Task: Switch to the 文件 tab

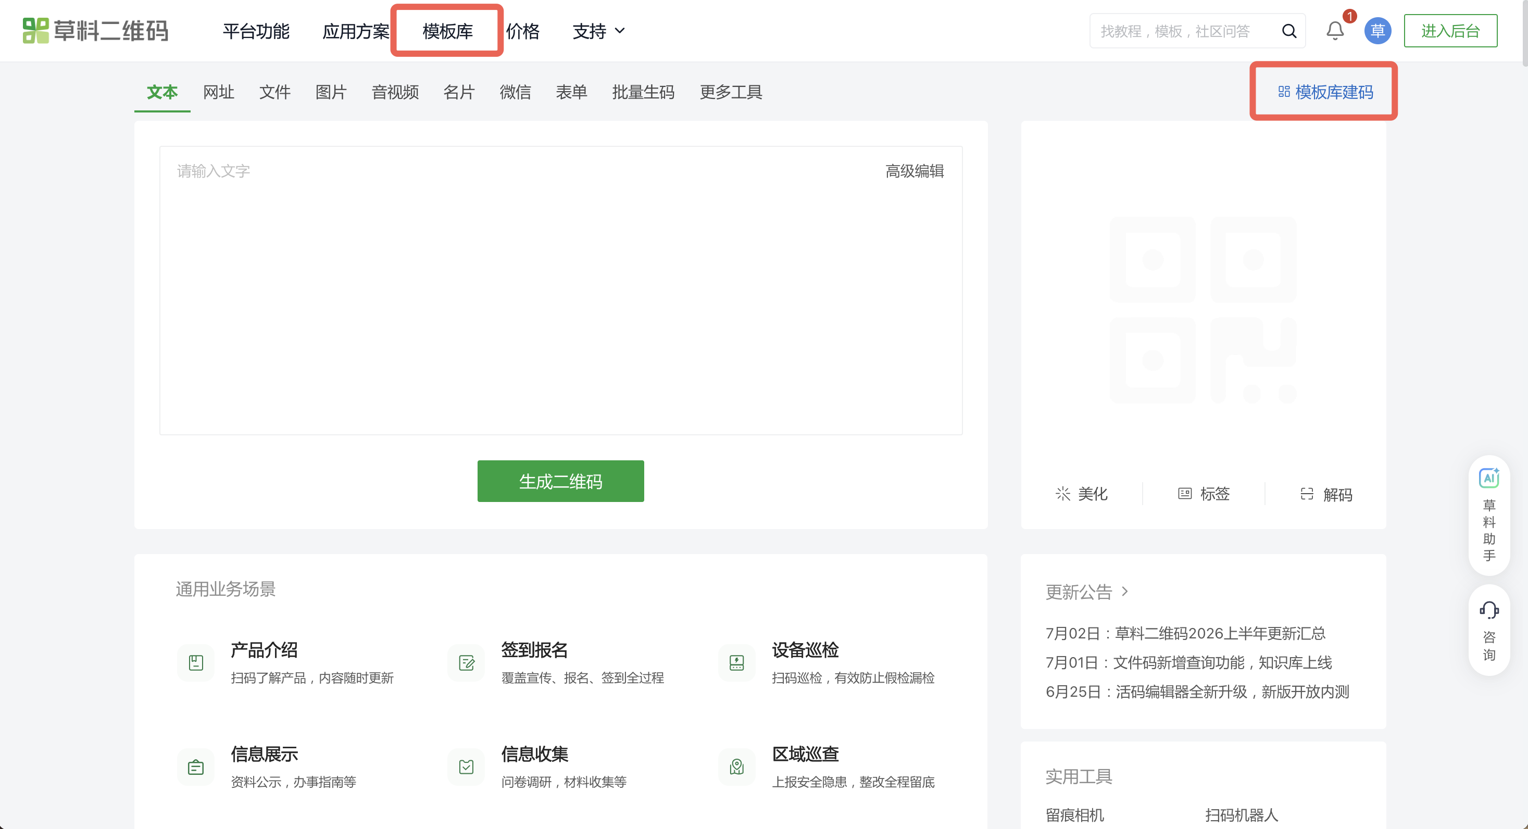Action: [274, 92]
